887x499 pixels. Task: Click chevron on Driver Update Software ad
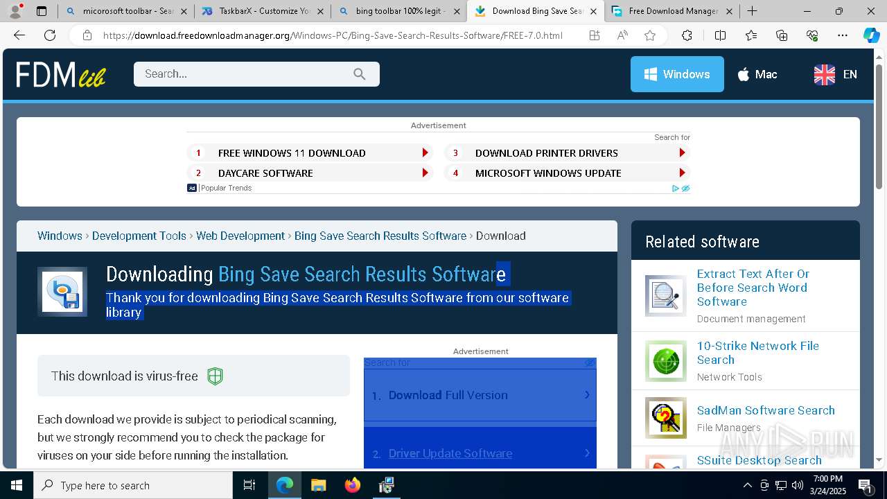587,453
